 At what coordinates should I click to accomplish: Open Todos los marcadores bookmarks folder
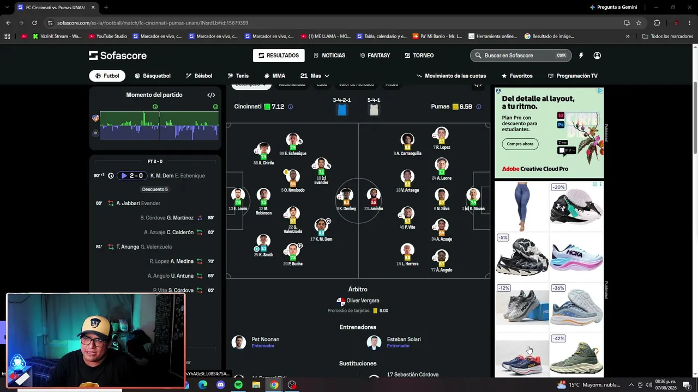click(x=667, y=36)
